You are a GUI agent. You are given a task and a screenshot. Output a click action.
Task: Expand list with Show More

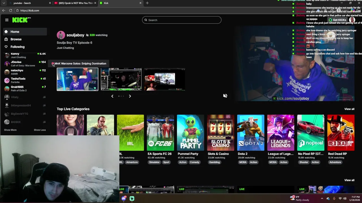click(x=10, y=130)
